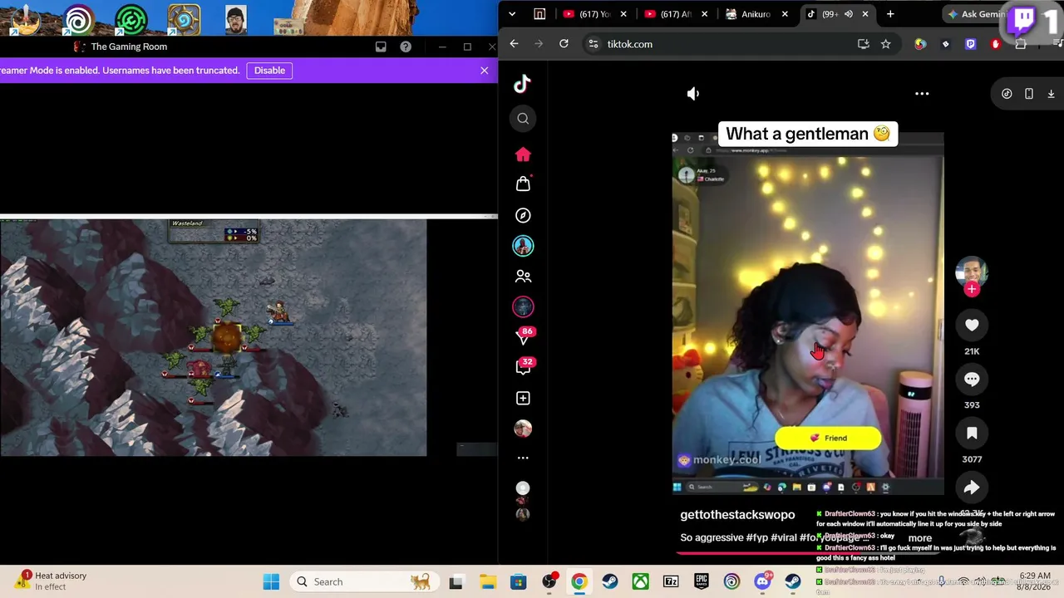Expand the video caption with more

(920, 538)
